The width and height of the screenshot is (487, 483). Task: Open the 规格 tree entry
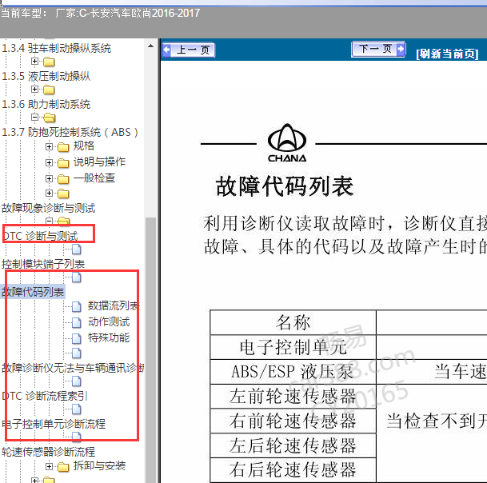click(x=83, y=146)
